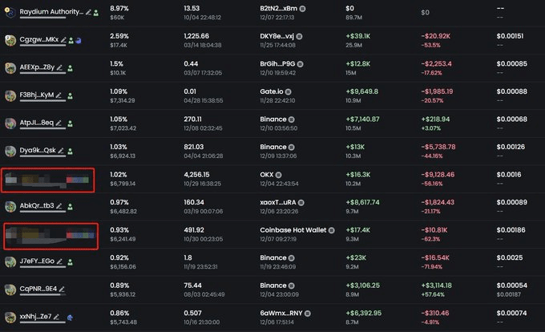Click the info icon next to Gate.io
The image size is (545, 332).
289,91
